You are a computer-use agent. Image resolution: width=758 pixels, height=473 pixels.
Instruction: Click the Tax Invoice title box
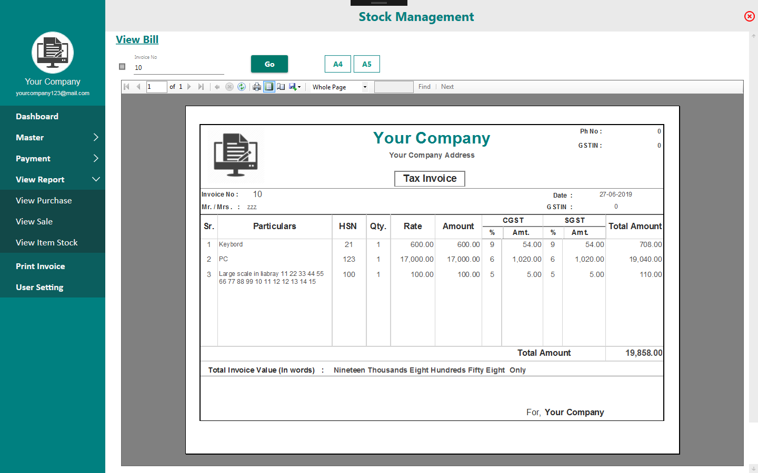pyautogui.click(x=430, y=179)
